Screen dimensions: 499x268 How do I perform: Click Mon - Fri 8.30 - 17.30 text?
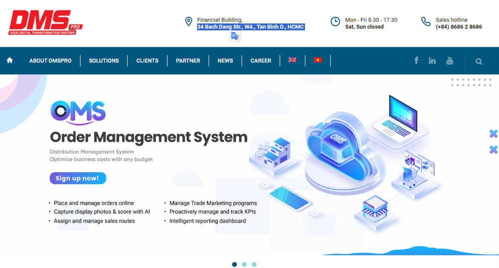[x=371, y=20]
